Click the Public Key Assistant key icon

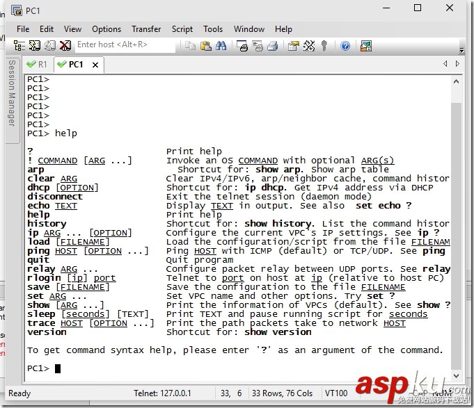coord(324,46)
